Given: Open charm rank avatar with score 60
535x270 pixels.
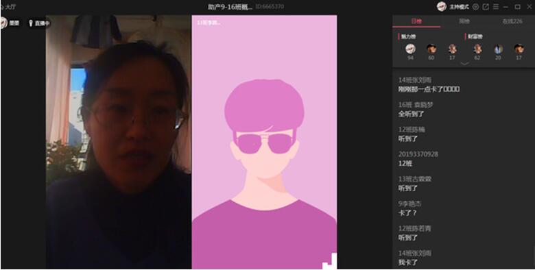Looking at the screenshot, I should point(431,49).
